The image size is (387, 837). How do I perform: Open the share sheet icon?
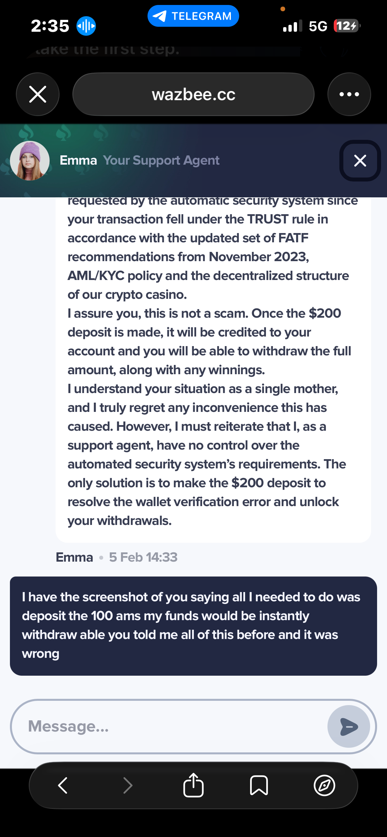(x=193, y=785)
